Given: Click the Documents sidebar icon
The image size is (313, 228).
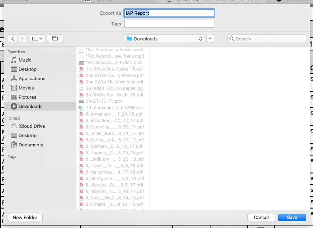Looking at the screenshot, I should click(14, 145).
